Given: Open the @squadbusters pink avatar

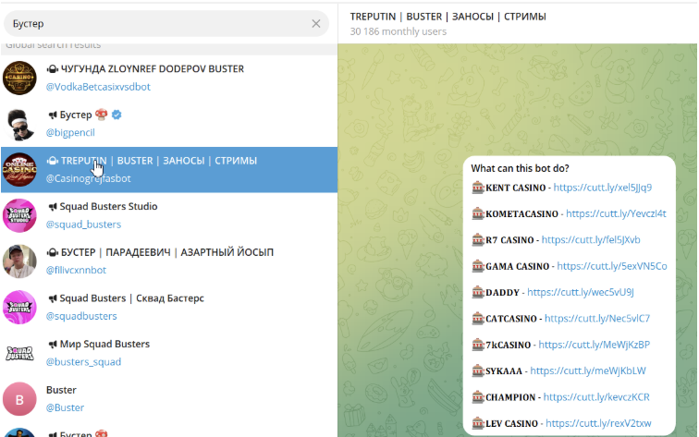Looking at the screenshot, I should [19, 308].
